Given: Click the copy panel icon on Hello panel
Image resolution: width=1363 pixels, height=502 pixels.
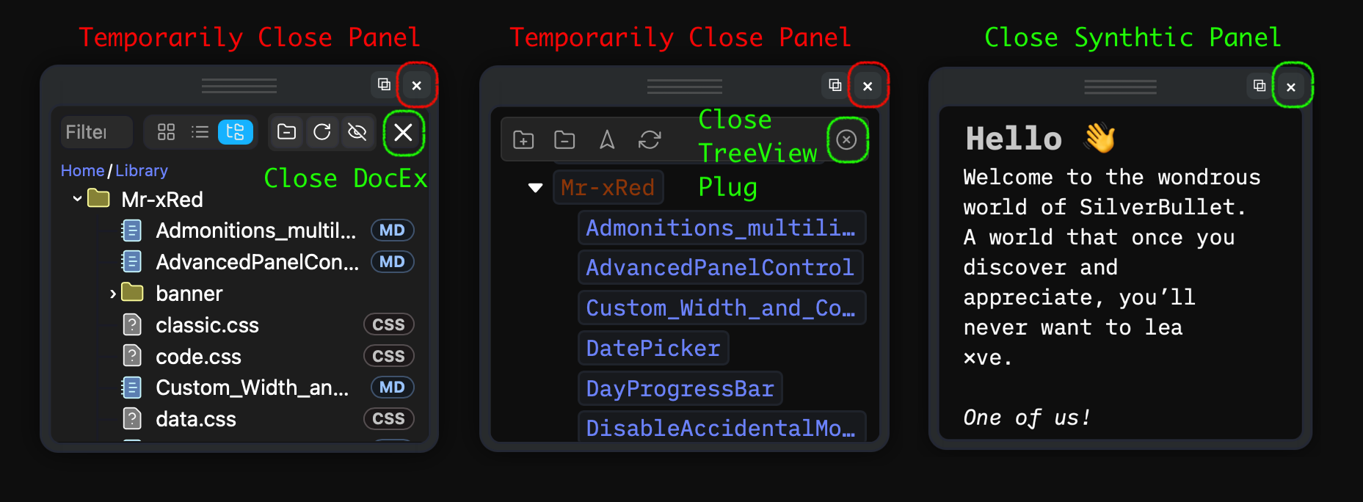Looking at the screenshot, I should coord(1258,85).
